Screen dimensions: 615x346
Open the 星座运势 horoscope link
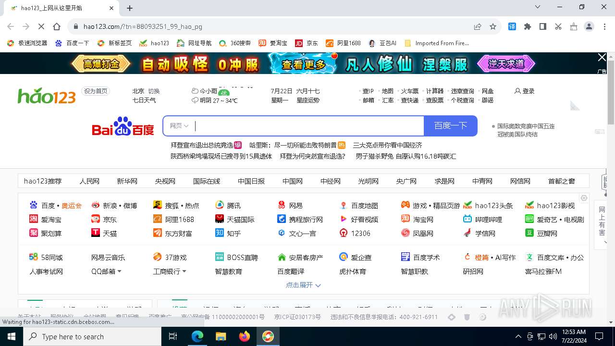pos(308,100)
